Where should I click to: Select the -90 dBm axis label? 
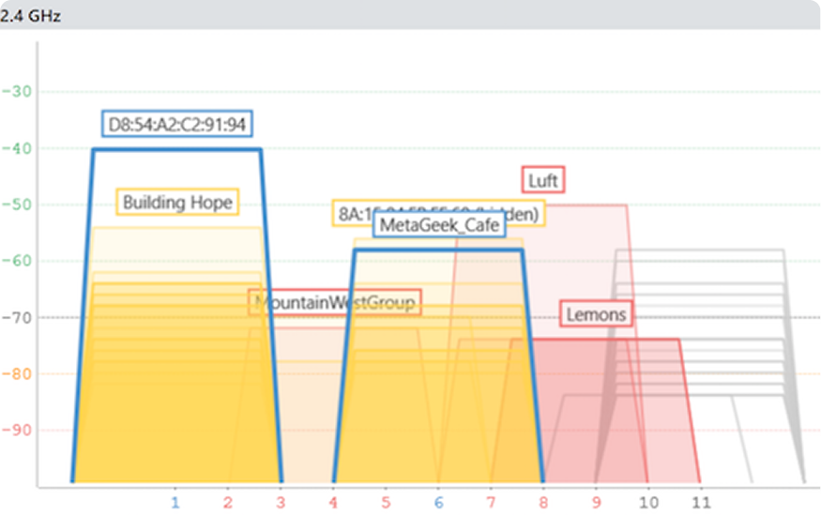(x=18, y=431)
